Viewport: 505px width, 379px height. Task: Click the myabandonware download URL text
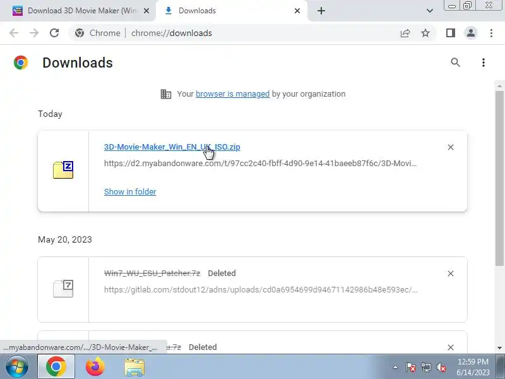coord(260,164)
